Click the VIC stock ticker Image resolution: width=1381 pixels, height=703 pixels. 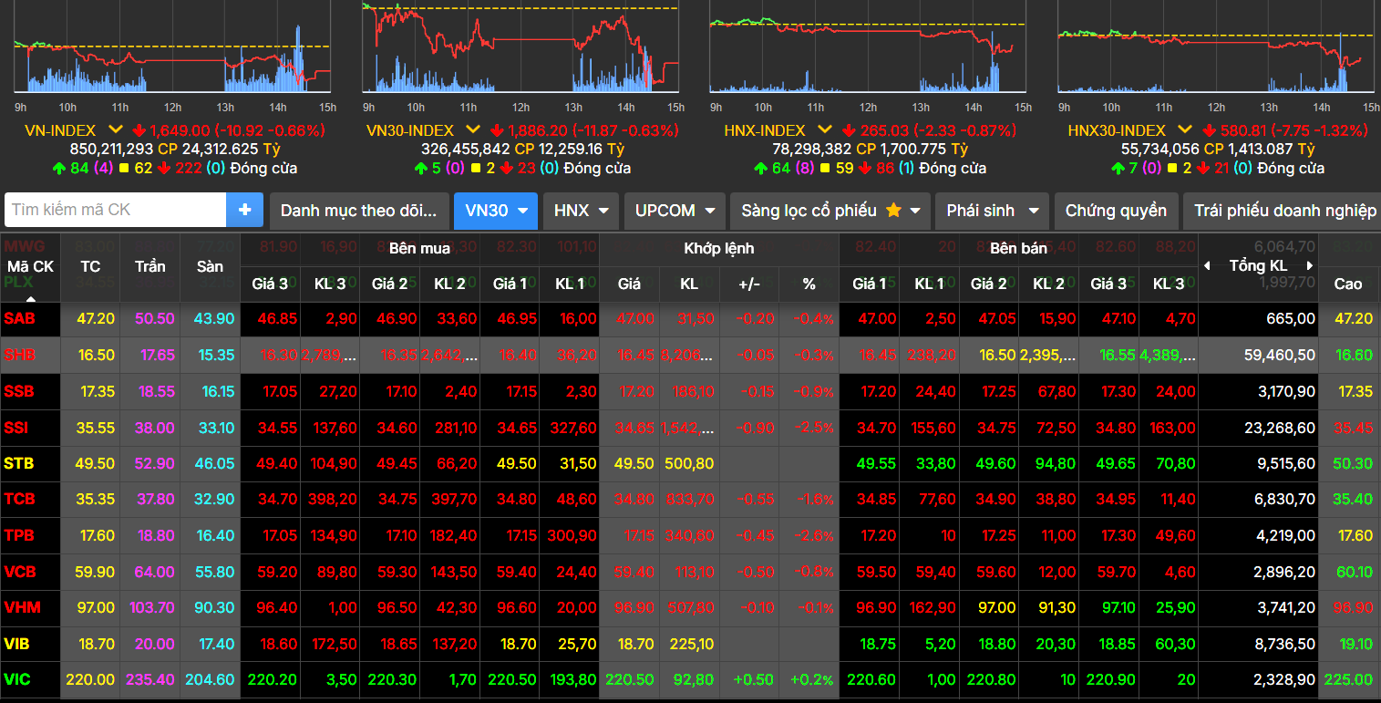pos(17,679)
